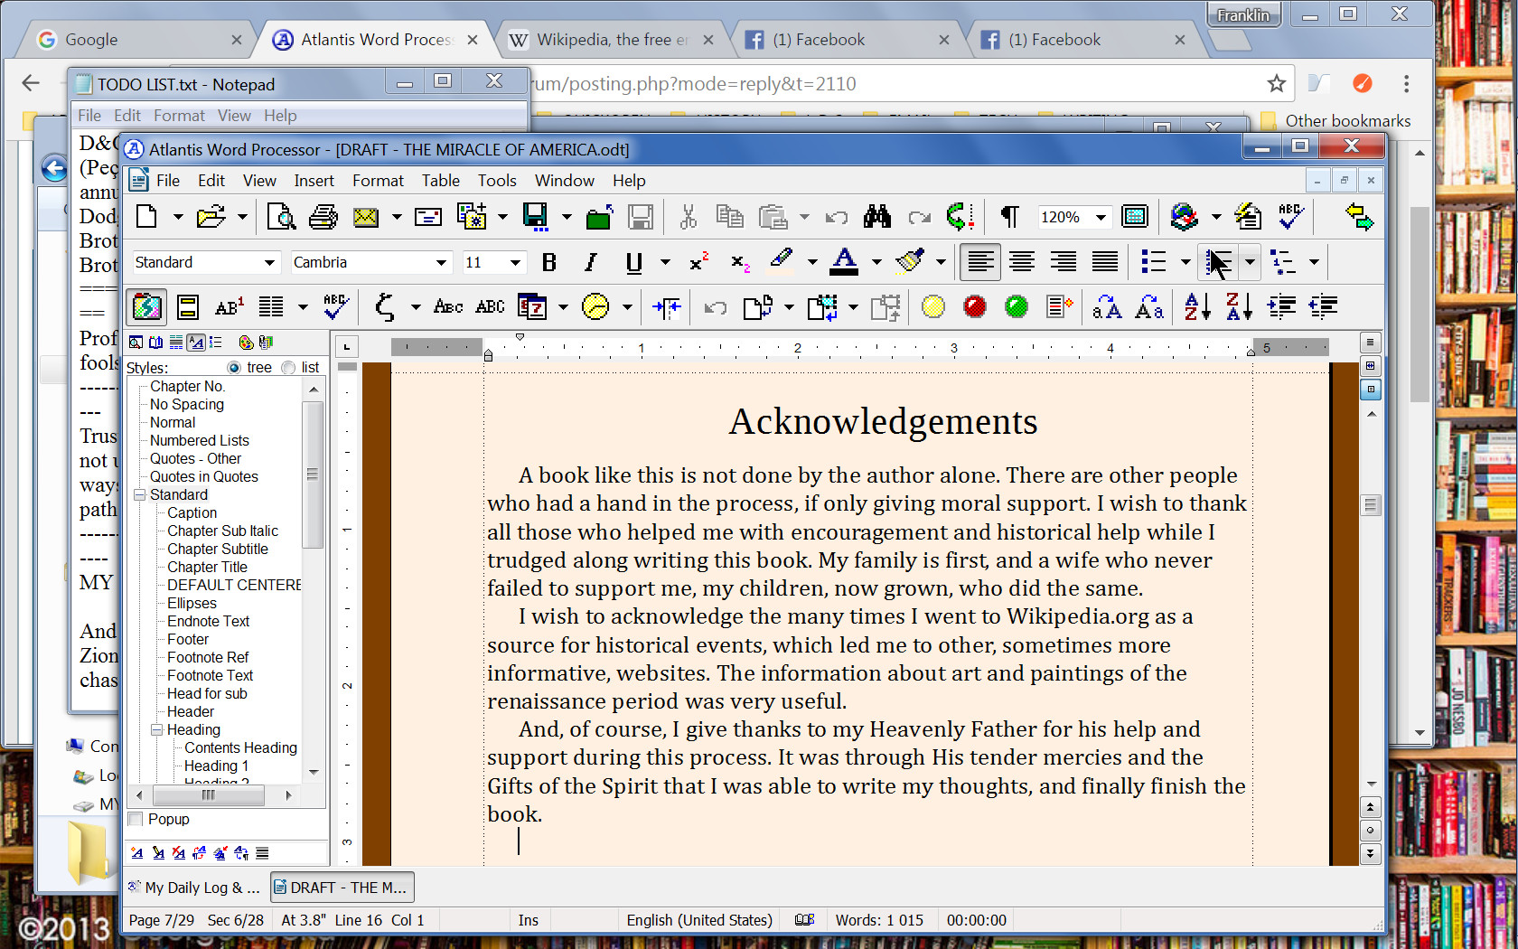
Task: Open the 120% zoom dropdown
Action: coord(1101,217)
